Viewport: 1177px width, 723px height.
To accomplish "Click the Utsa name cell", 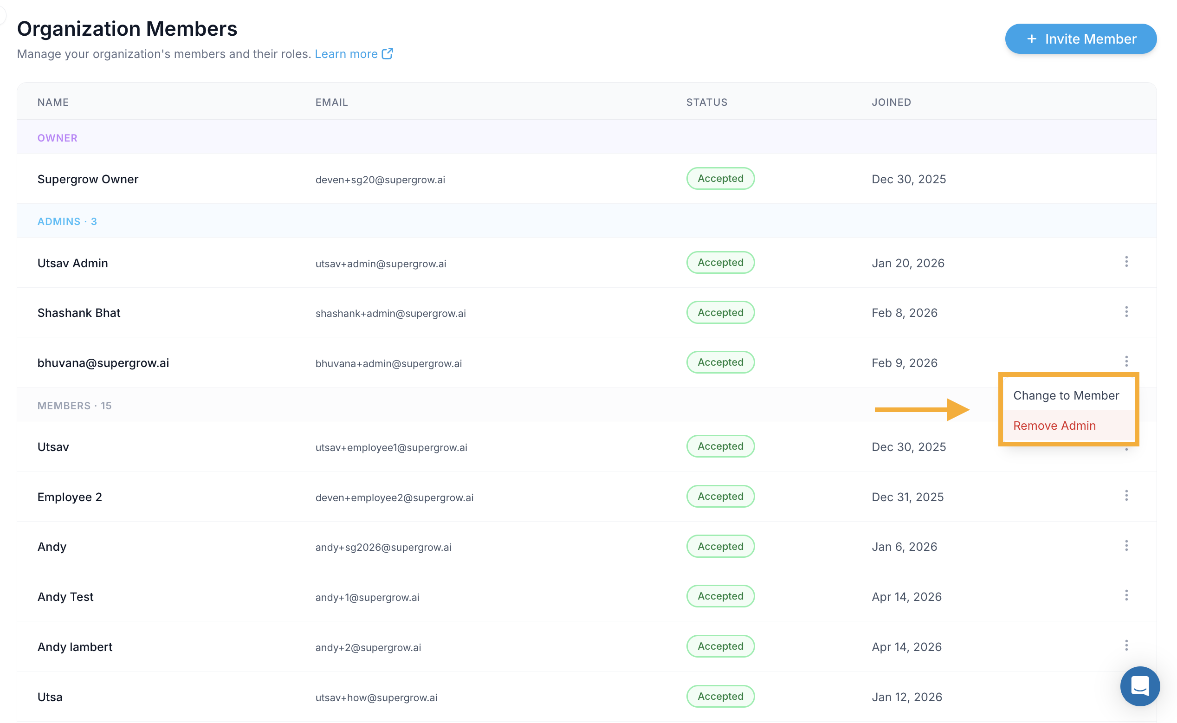I will click(50, 697).
